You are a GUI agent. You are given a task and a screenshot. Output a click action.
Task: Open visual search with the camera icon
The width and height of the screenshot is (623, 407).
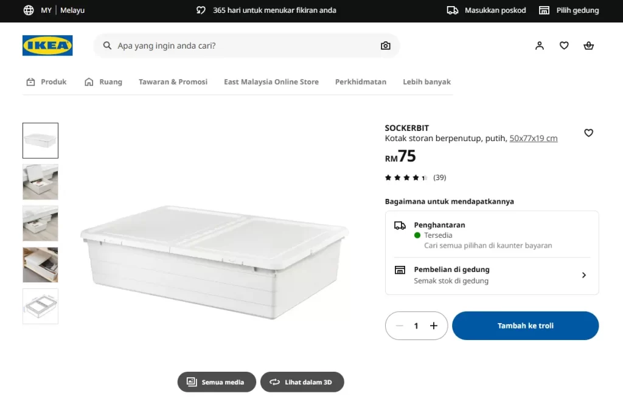[385, 46]
